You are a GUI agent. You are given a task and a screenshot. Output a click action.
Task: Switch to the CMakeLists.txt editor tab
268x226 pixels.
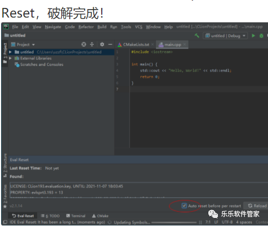tap(136, 45)
